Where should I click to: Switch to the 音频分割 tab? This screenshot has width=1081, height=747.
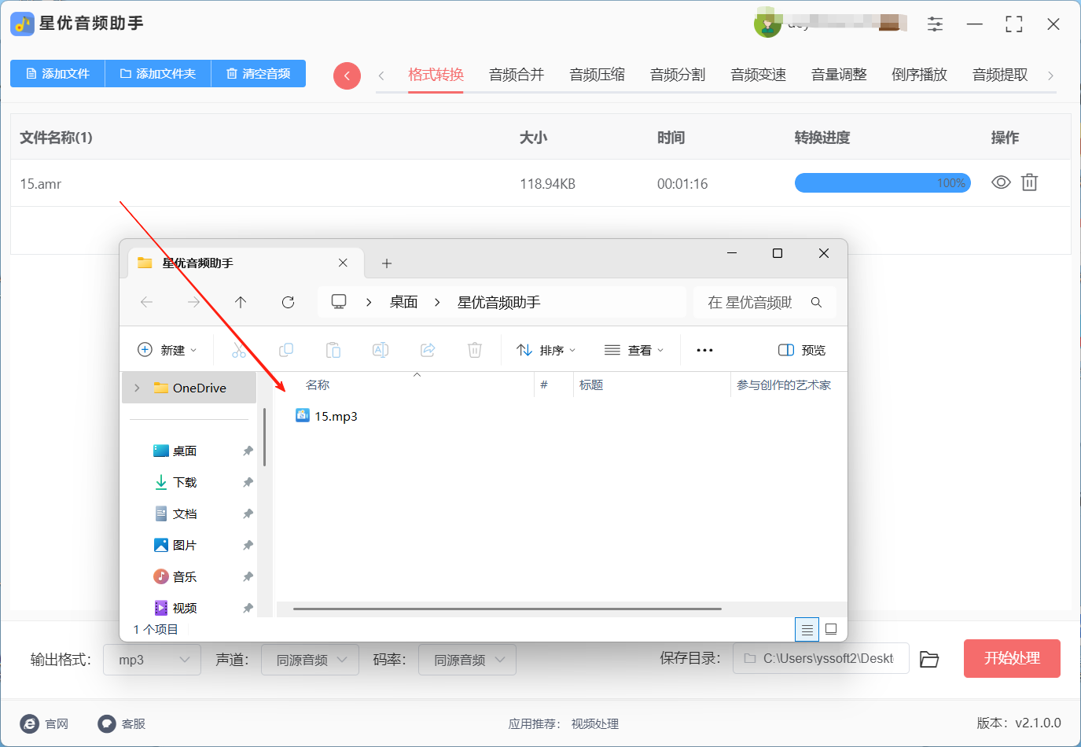(x=678, y=75)
